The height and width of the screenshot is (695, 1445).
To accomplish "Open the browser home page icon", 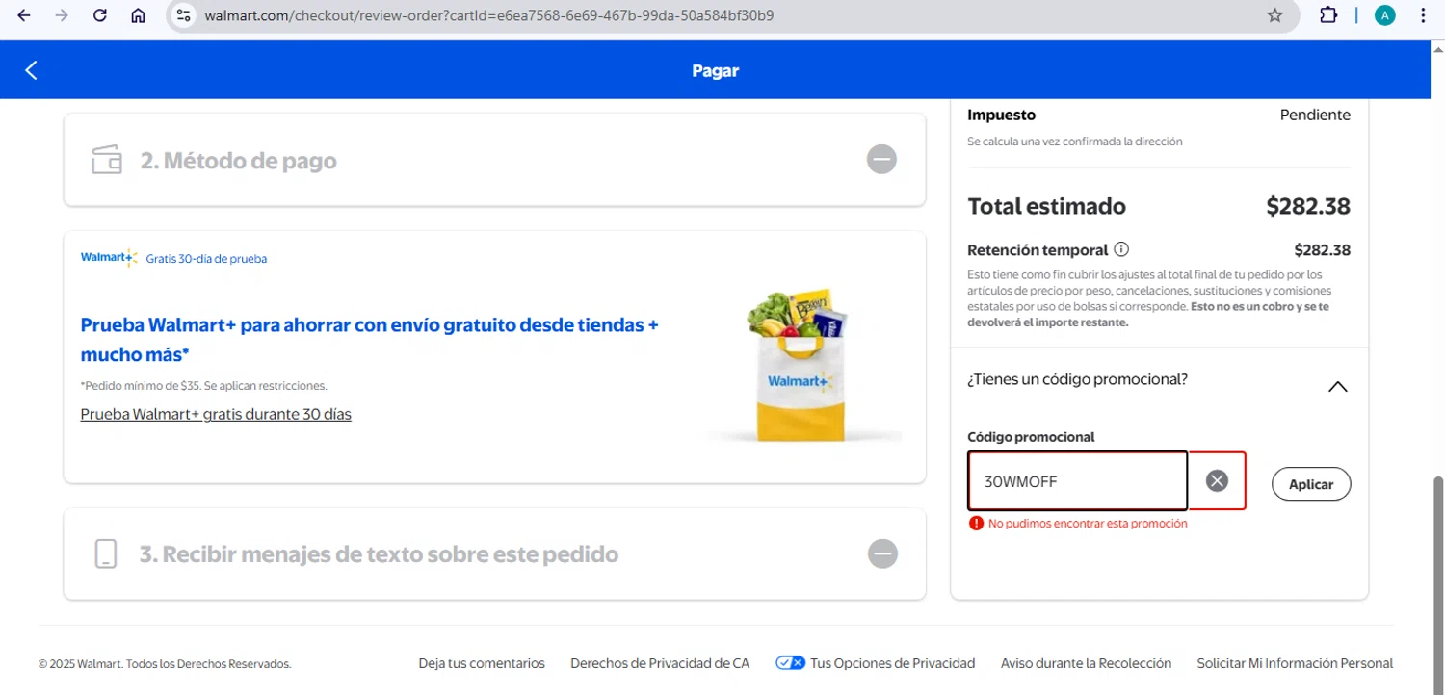I will click(x=138, y=15).
